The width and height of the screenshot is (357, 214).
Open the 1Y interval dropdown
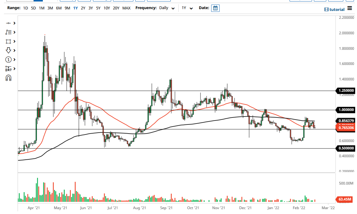click(186, 8)
